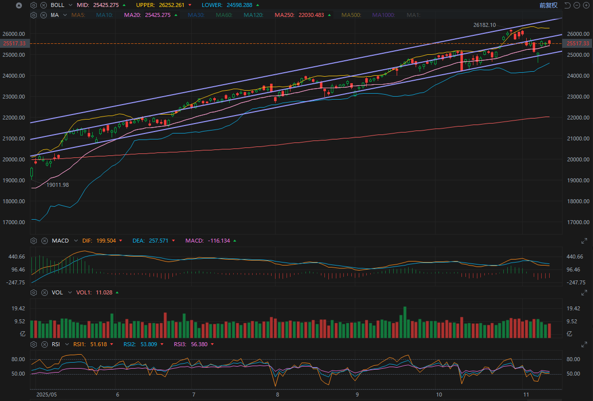Remove the VOL indicator panel
Screen dimensions: 593x401
(x=44, y=292)
